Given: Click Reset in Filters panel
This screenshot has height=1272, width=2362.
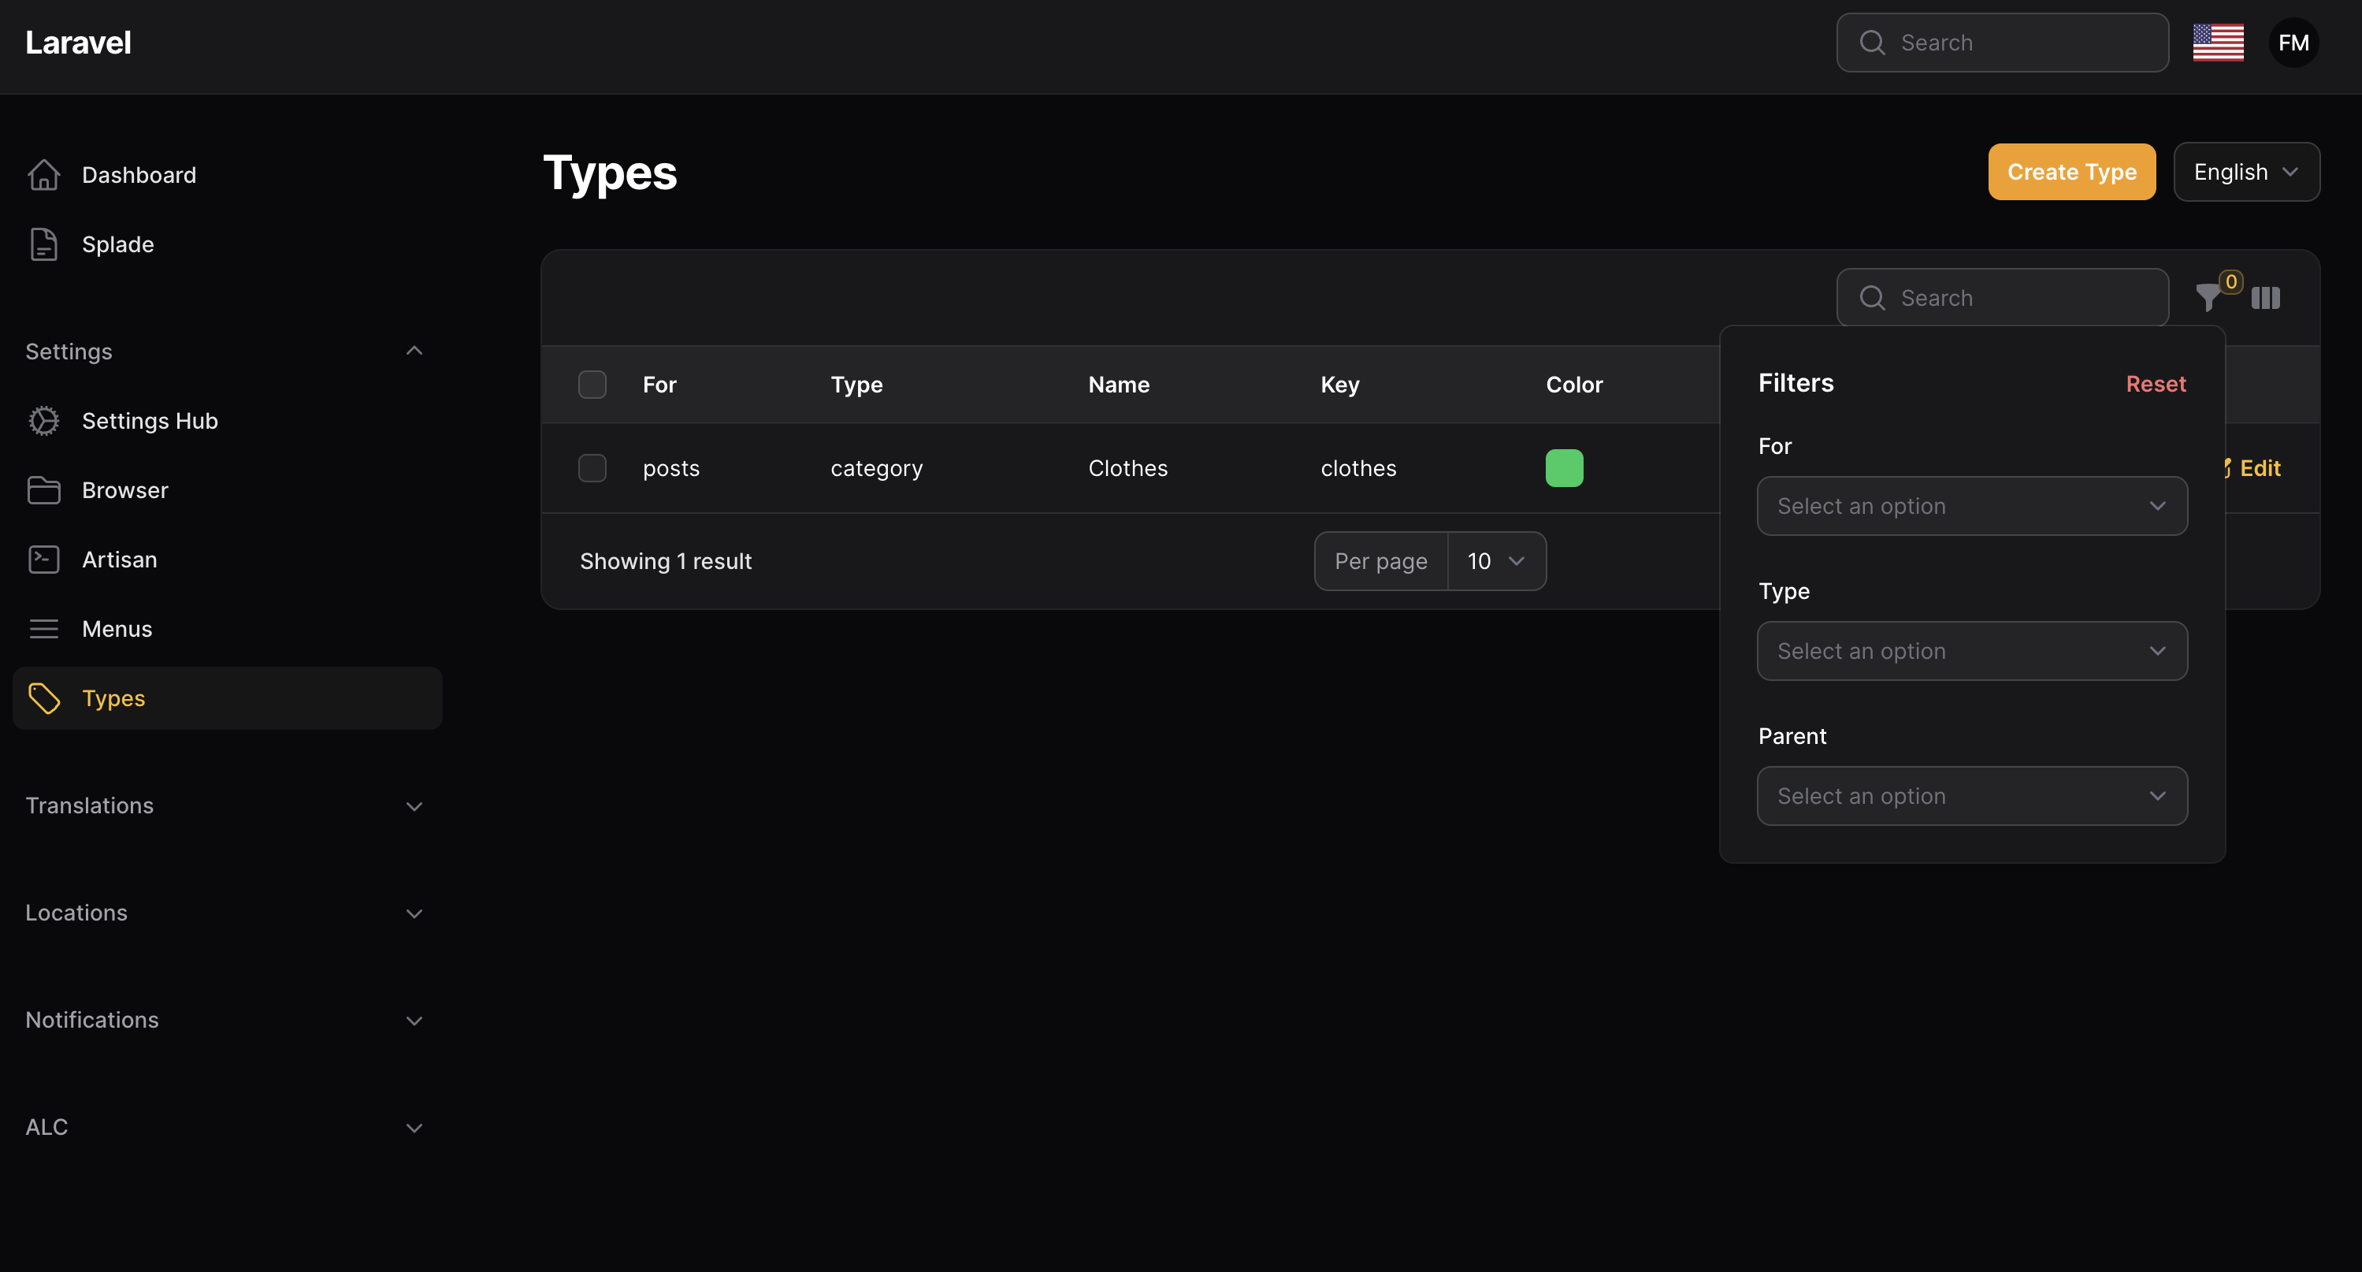Looking at the screenshot, I should pyautogui.click(x=2155, y=385).
